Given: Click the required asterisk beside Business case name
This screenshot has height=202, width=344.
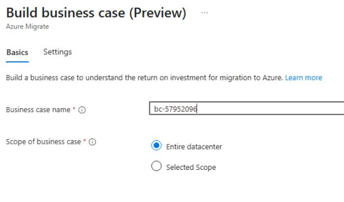Looking at the screenshot, I should 74,109.
